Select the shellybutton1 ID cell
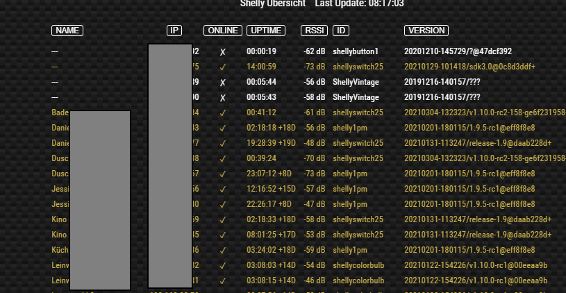Image resolution: width=566 pixels, height=293 pixels. pos(356,52)
